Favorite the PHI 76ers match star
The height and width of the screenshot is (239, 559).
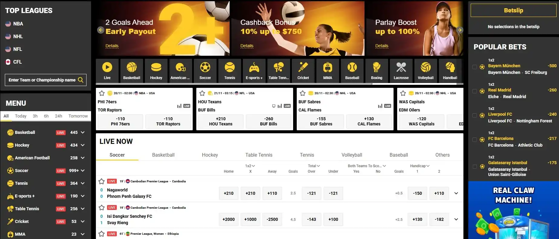[102, 93]
